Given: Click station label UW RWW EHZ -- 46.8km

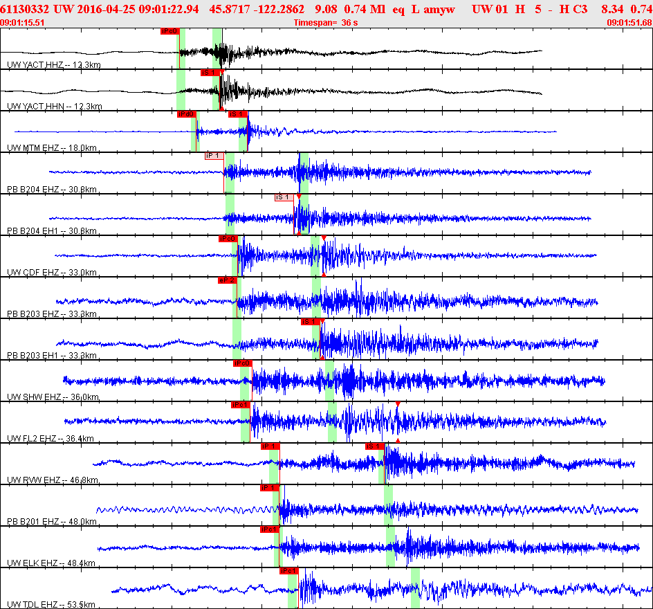Looking at the screenshot, I should [53, 480].
